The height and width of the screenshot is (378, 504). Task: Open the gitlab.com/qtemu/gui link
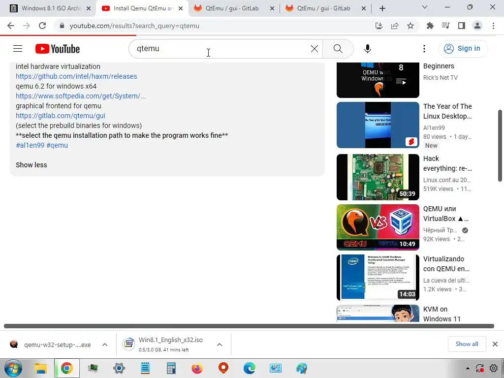(x=61, y=116)
